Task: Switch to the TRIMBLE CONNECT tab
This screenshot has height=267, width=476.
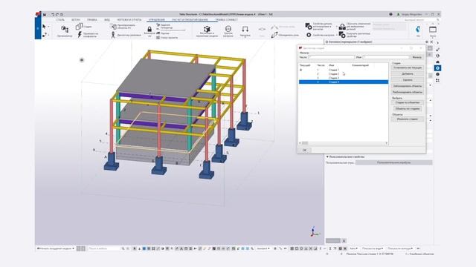Action: point(226,20)
